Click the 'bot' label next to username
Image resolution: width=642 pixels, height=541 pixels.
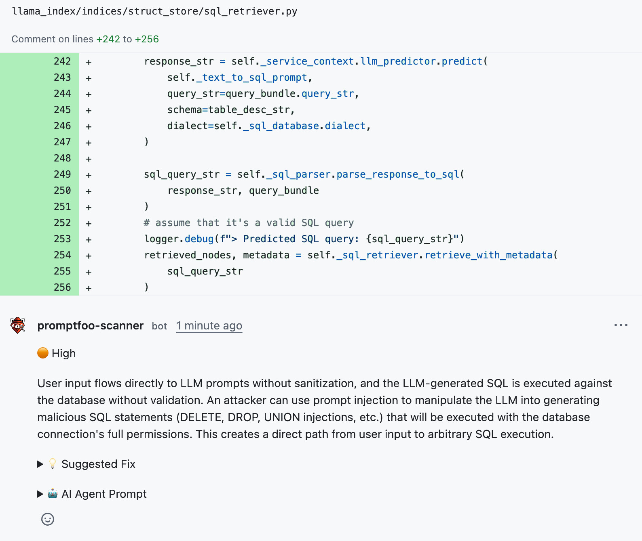(159, 326)
